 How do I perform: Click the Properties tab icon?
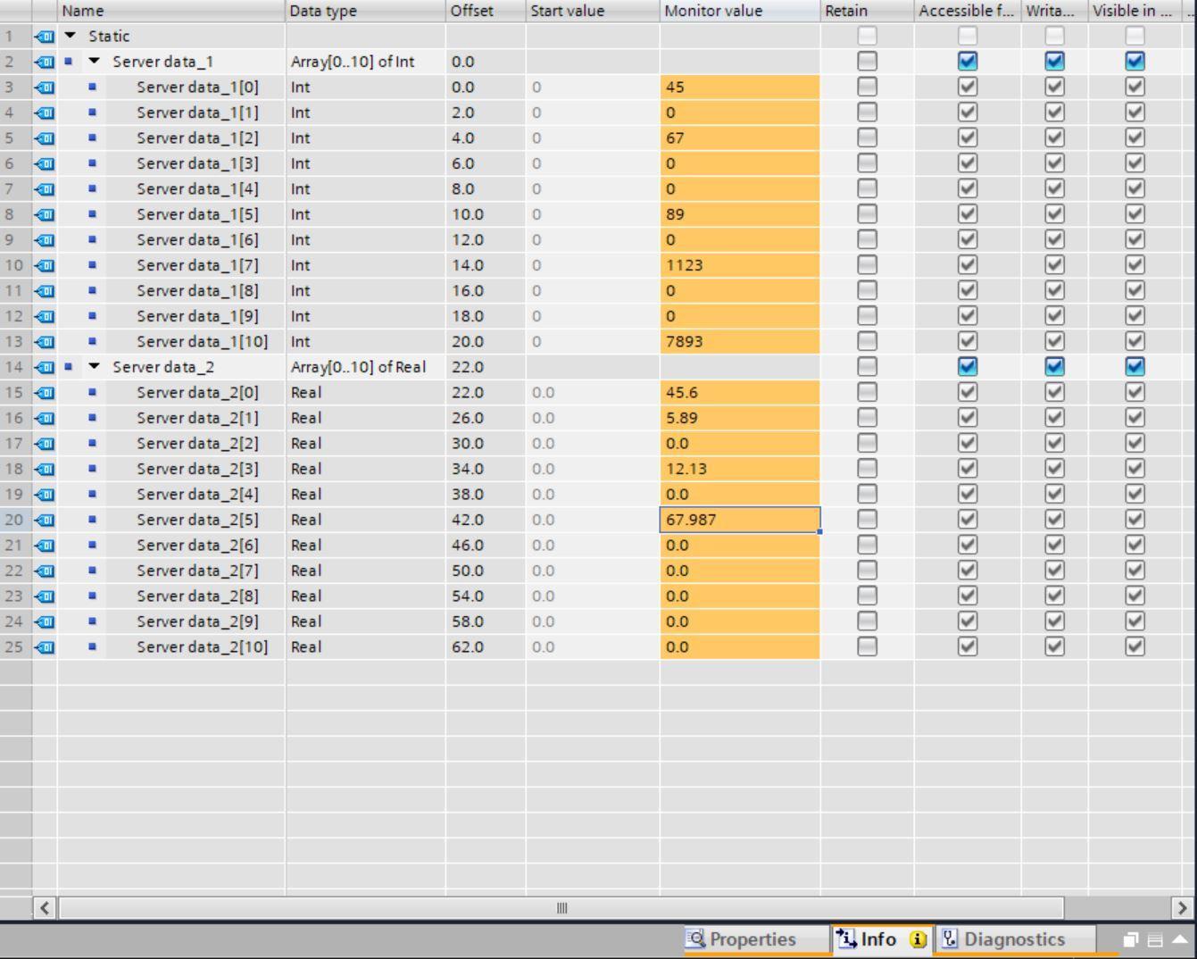tap(695, 938)
